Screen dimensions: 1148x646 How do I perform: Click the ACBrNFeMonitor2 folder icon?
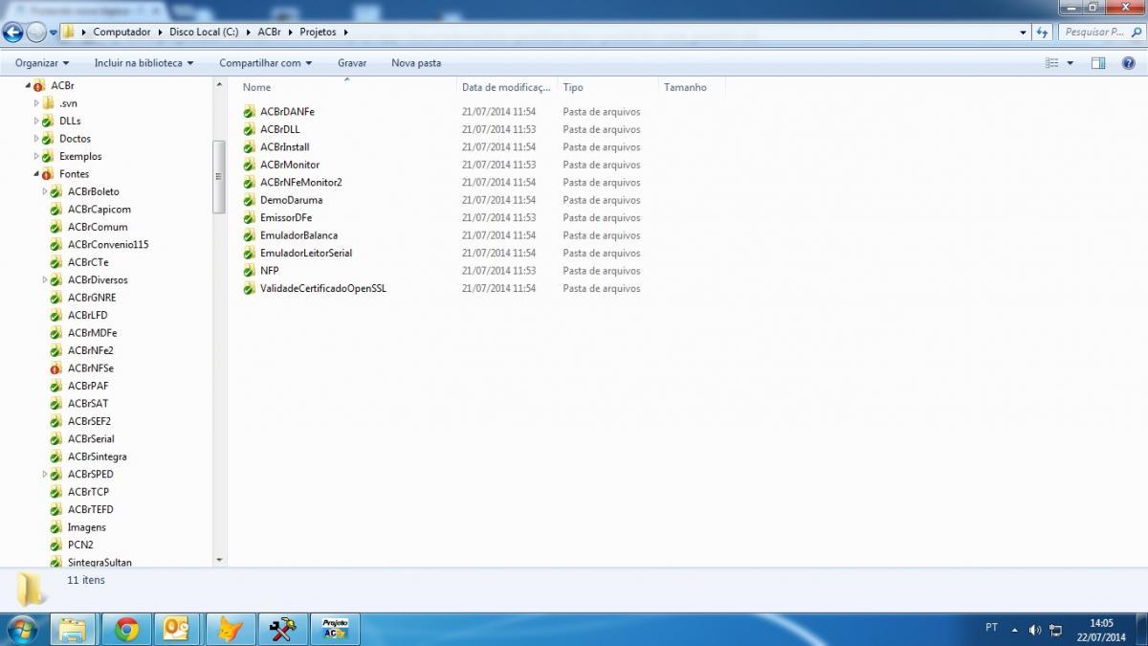coord(250,183)
